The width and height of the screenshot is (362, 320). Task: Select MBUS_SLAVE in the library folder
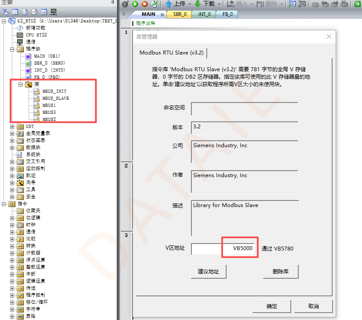(x=55, y=98)
